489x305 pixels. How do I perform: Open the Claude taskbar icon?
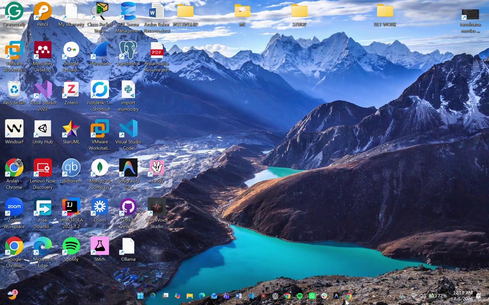click(x=263, y=296)
